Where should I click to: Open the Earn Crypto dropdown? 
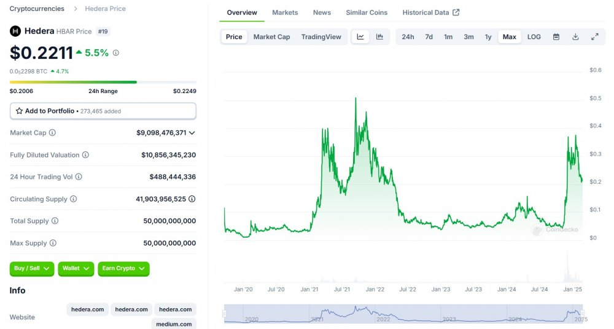coord(123,268)
